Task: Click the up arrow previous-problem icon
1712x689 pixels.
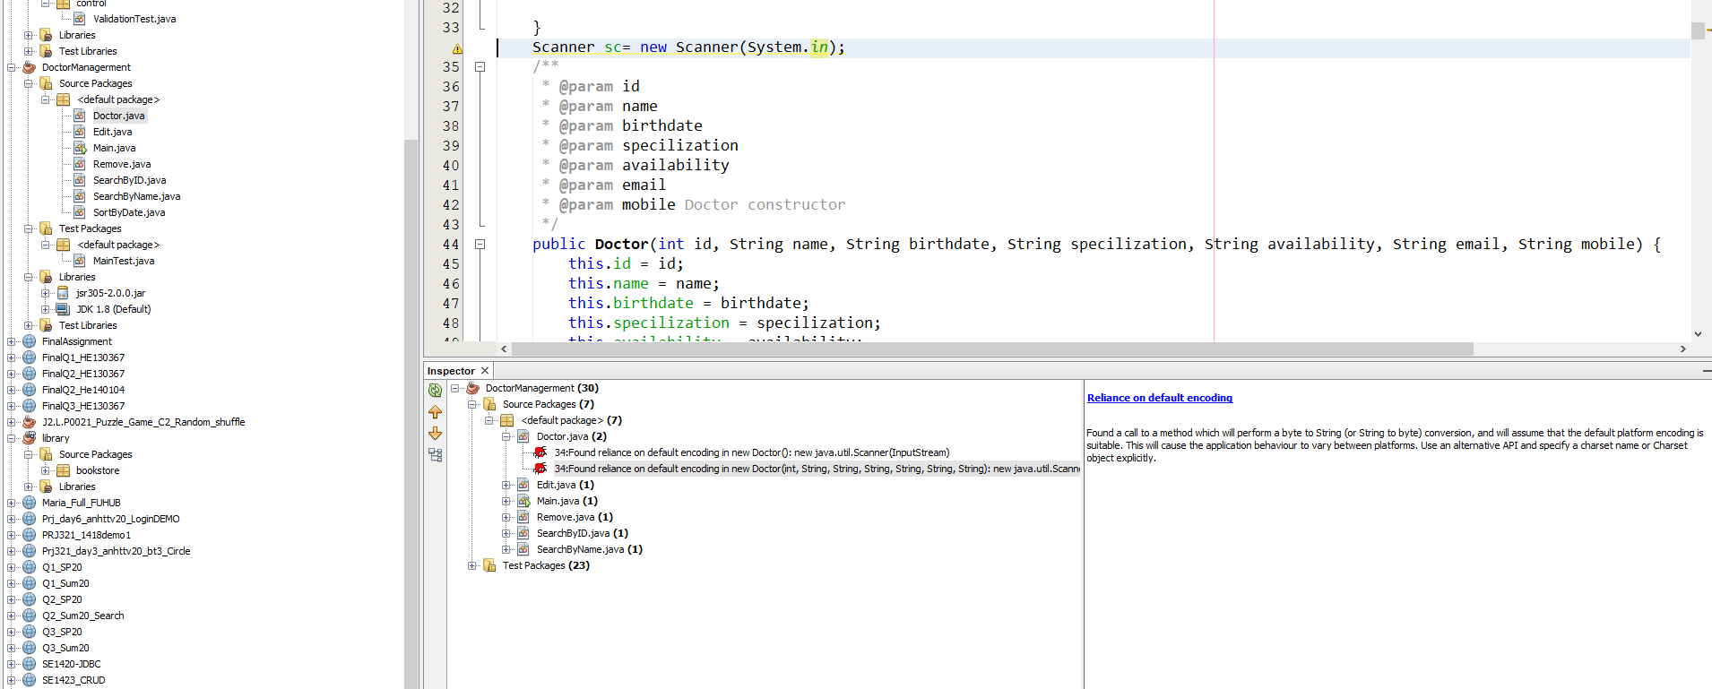Action: pos(435,412)
